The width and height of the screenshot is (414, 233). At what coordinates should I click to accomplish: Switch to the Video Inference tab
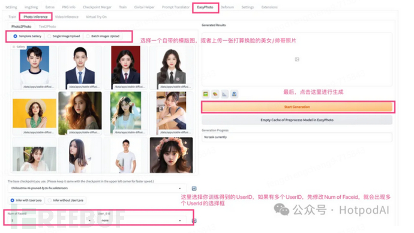click(67, 17)
